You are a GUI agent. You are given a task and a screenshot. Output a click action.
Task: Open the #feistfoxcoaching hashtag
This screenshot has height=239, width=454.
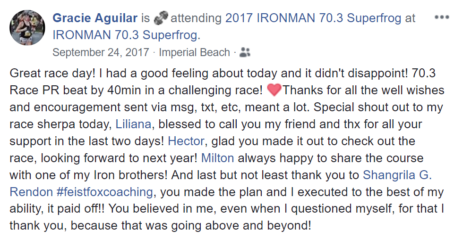tap(105, 192)
